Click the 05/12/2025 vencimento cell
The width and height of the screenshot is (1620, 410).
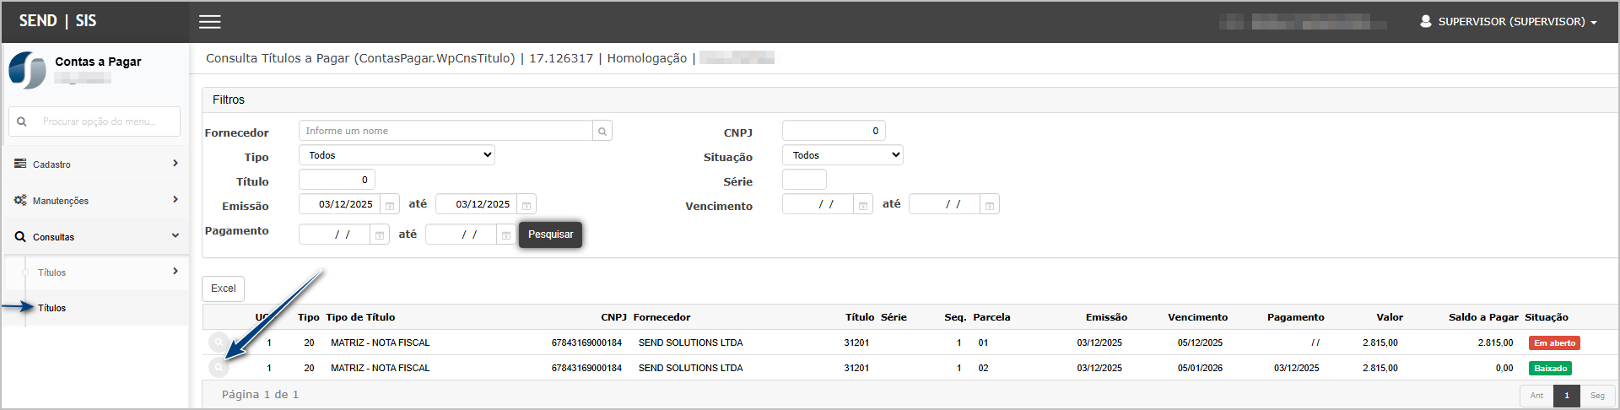pos(1200,343)
